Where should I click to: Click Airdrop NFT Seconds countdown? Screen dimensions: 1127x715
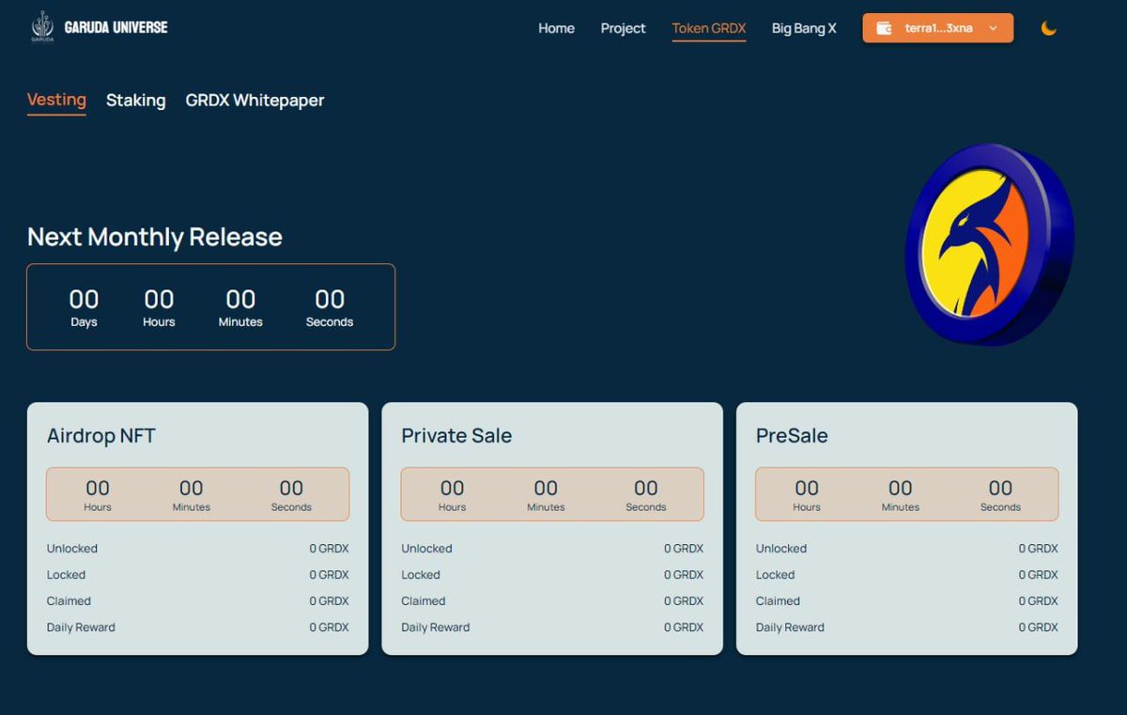click(291, 488)
